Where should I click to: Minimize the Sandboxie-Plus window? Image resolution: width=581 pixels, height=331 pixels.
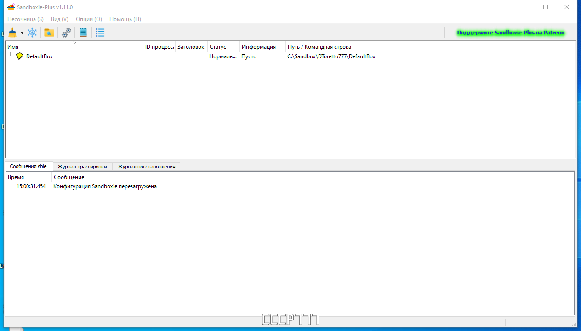(524, 7)
